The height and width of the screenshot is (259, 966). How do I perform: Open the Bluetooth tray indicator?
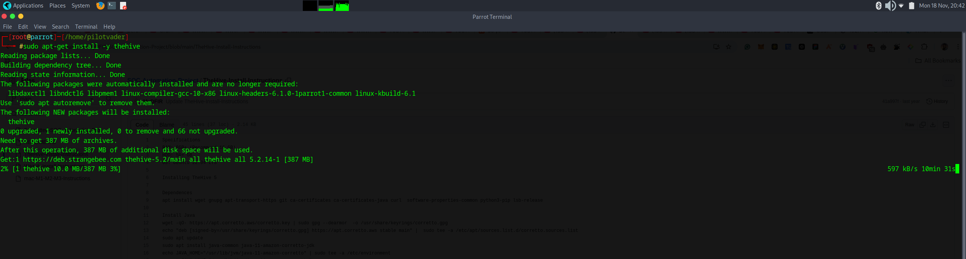coord(878,6)
